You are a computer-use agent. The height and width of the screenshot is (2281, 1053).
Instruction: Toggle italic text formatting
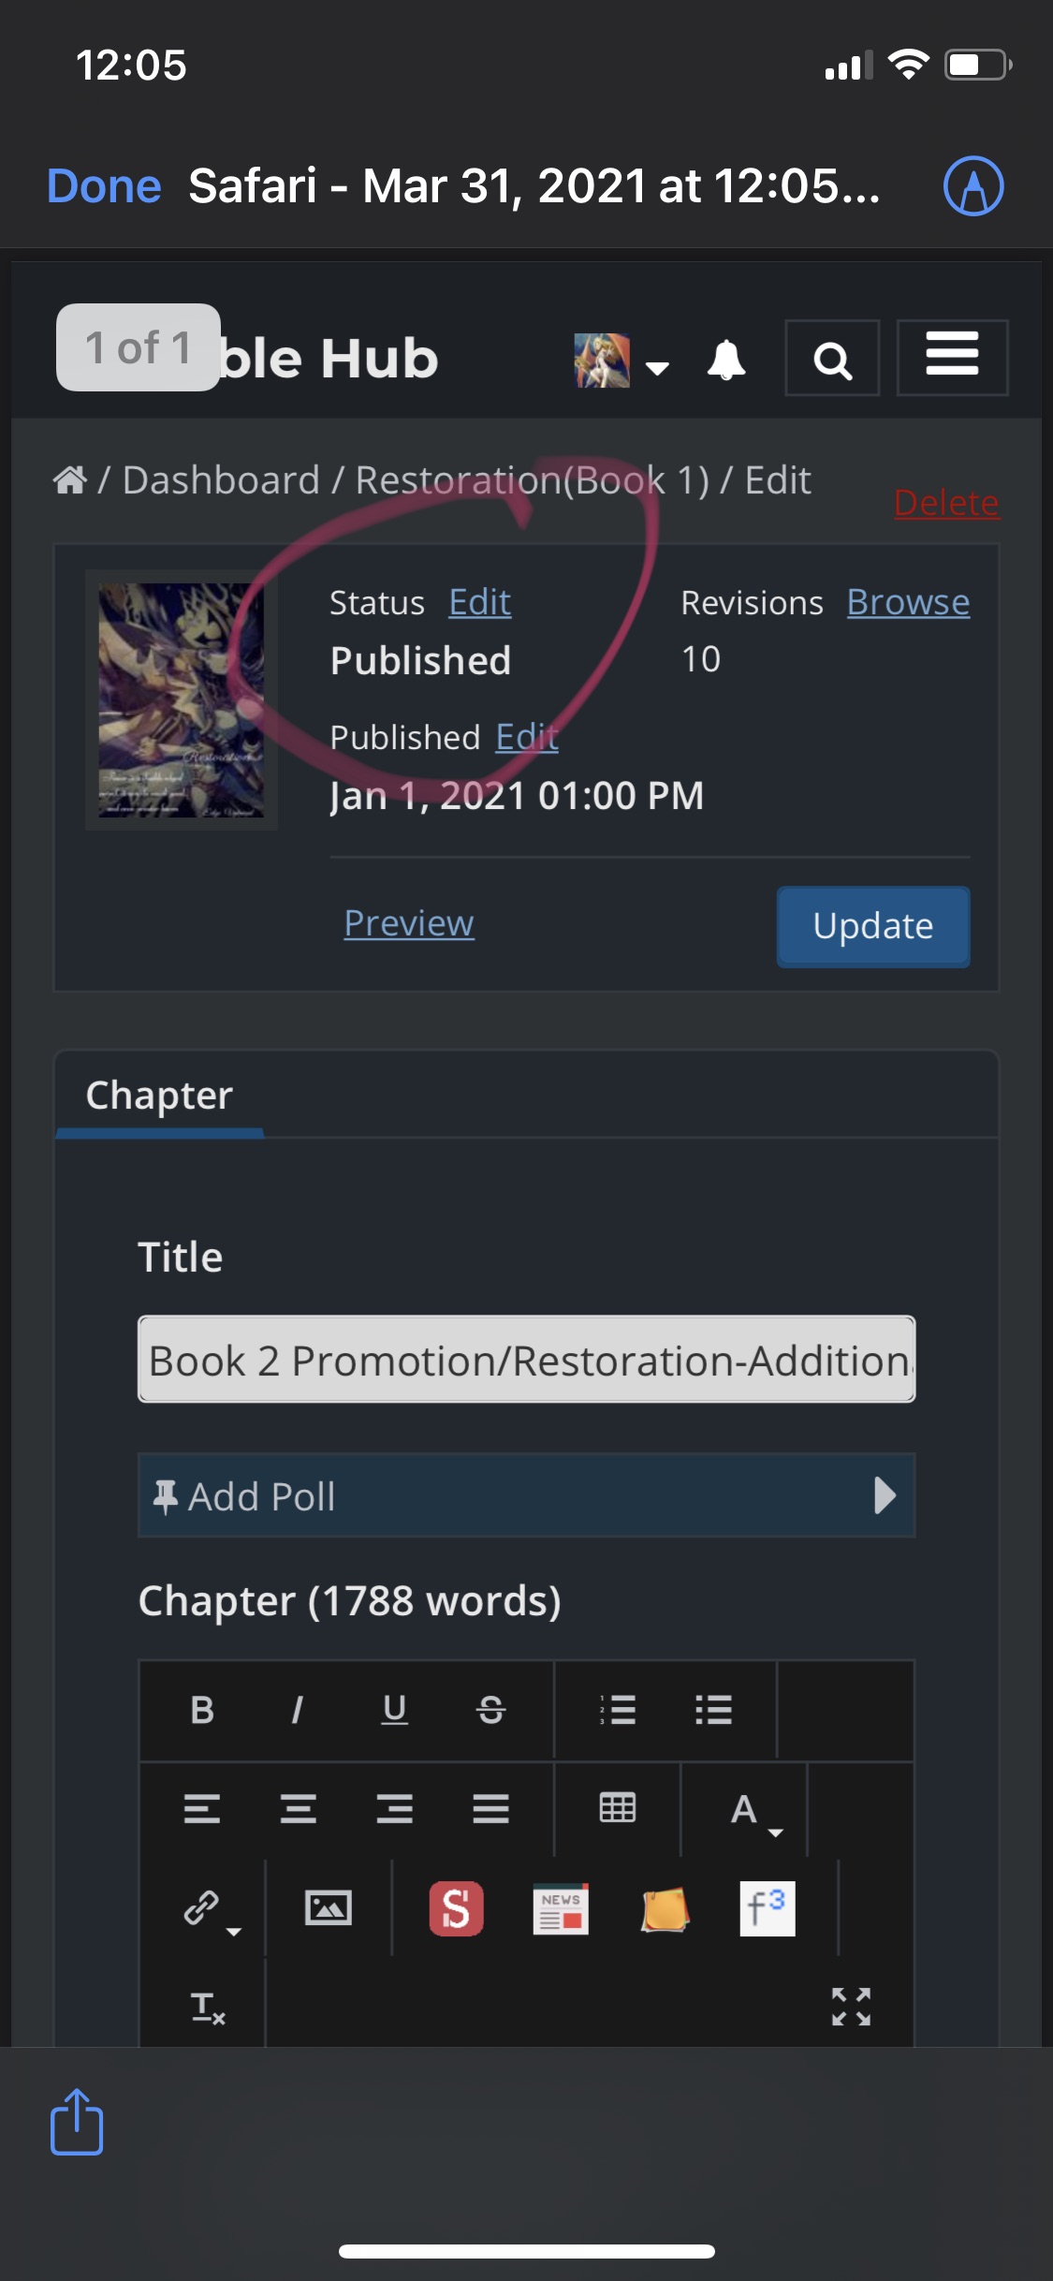click(298, 1710)
